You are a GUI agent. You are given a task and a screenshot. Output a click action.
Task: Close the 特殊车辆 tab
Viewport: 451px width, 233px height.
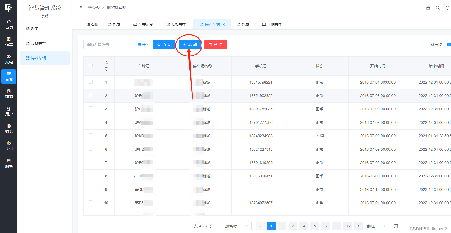(x=224, y=24)
